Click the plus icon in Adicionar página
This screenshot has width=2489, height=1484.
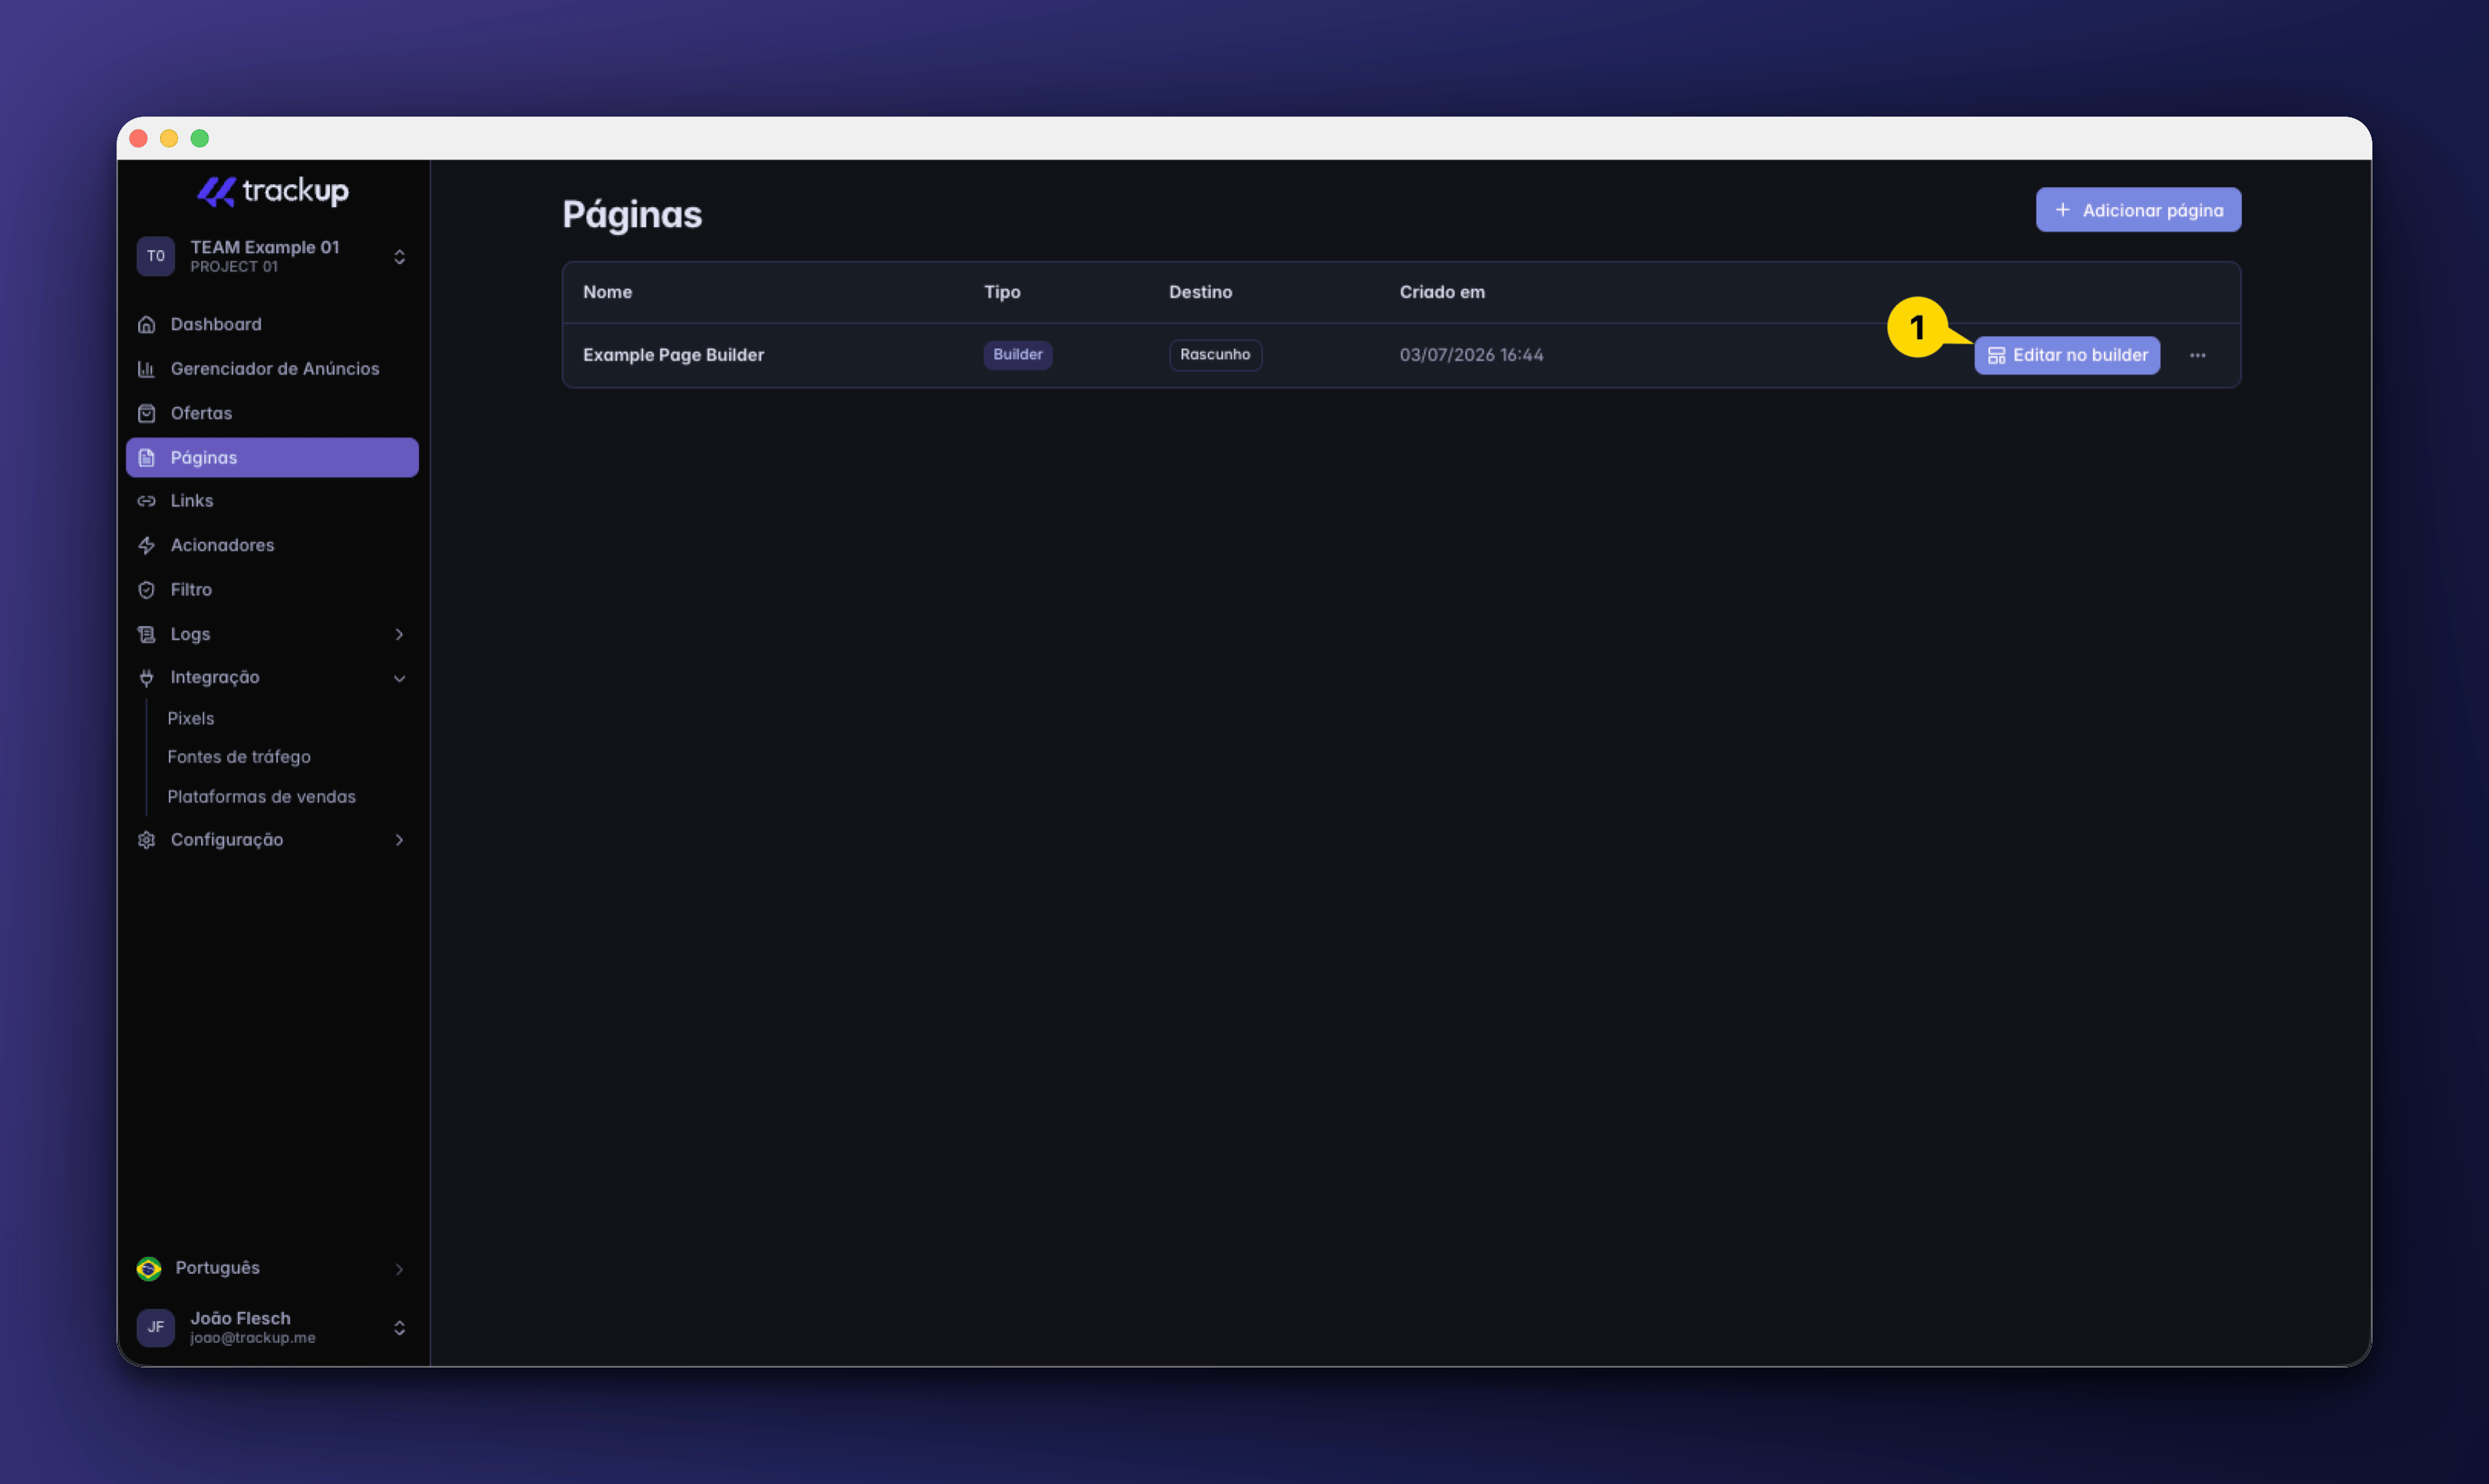coord(2062,210)
